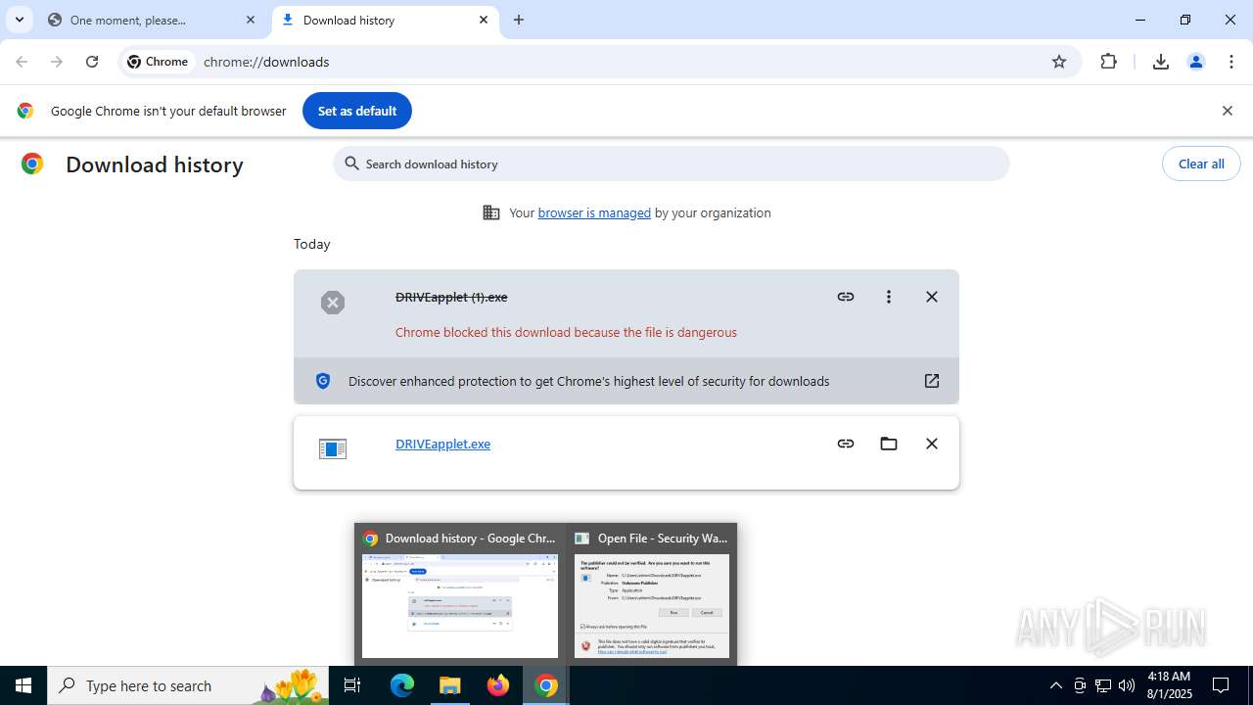Launch Firefox from the taskbar
This screenshot has width=1253, height=705.
click(498, 685)
